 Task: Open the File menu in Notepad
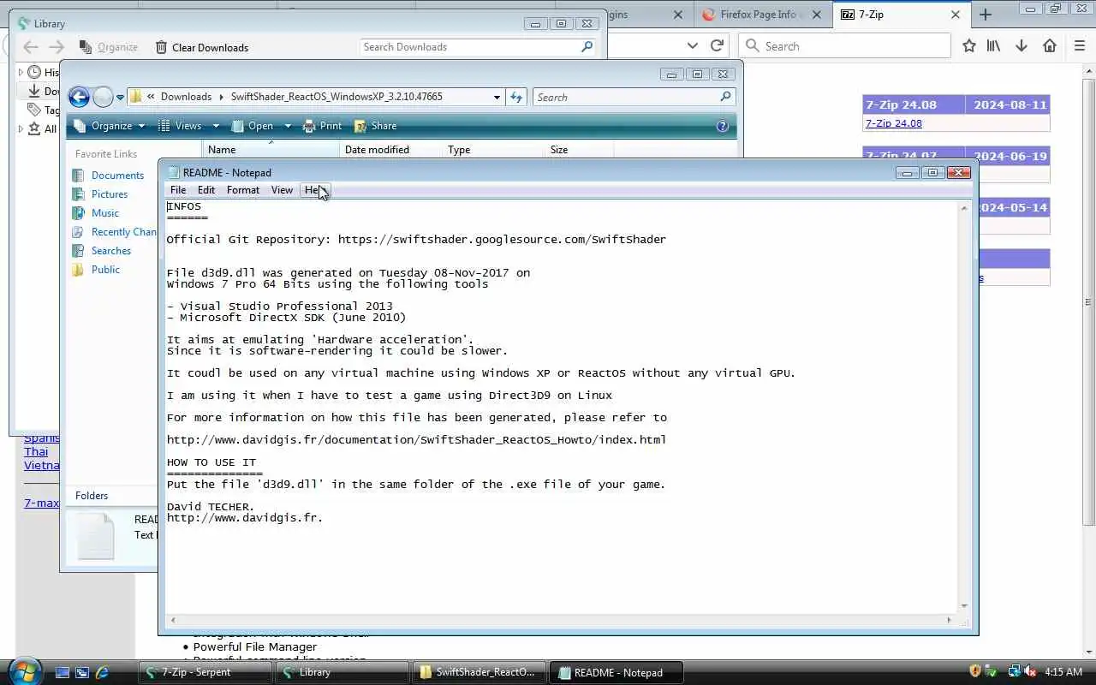[x=178, y=190]
